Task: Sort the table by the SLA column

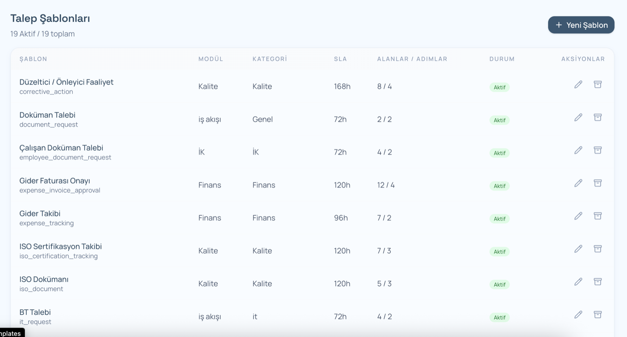Action: [x=340, y=59]
